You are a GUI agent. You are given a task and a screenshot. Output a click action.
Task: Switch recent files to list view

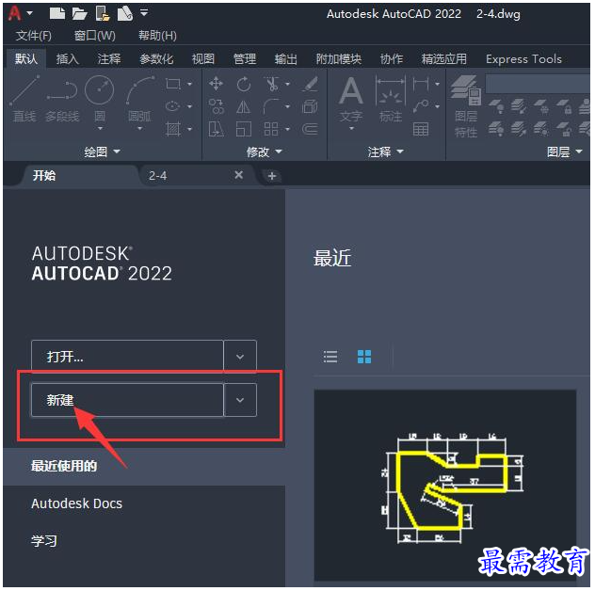coord(330,357)
